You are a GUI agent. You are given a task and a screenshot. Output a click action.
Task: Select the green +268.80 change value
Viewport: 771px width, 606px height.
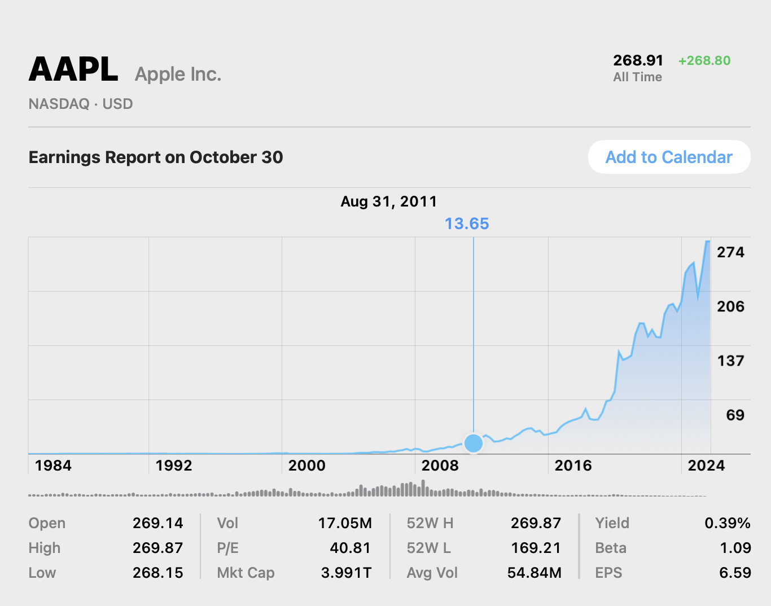coord(704,60)
